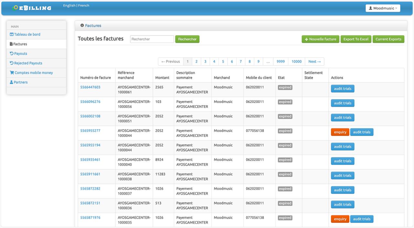Click audit trials for invoice 5565871976
Viewport: 414px width, 228px height.
362,219
